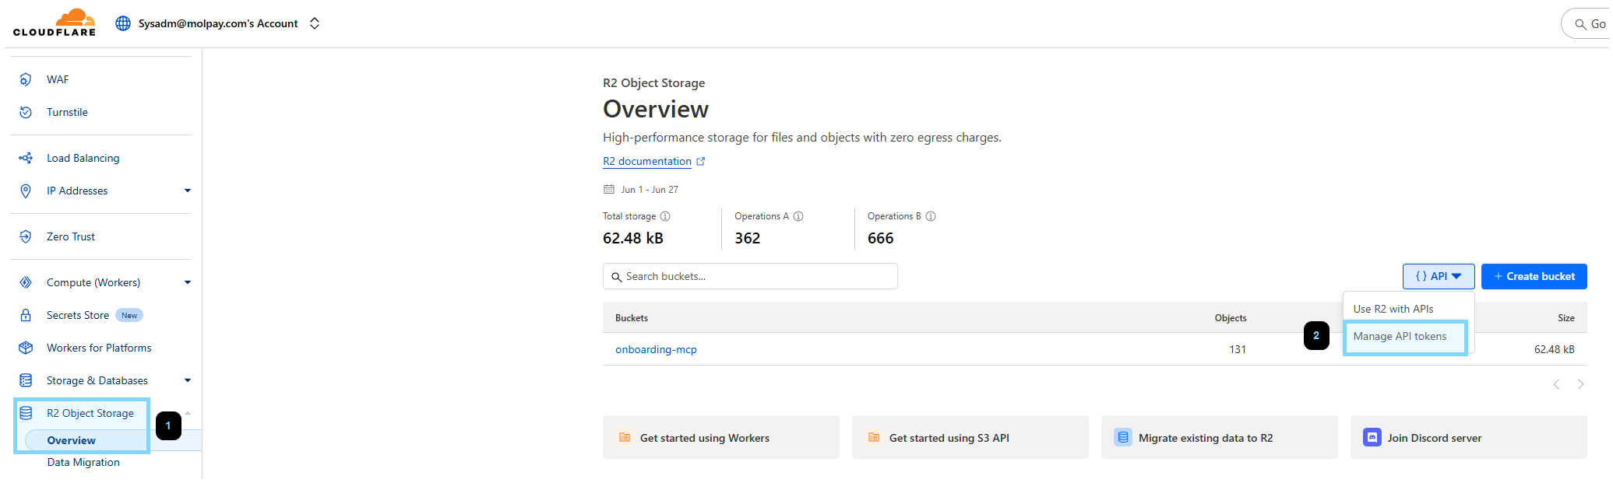Click the Turnstile icon in sidebar

[x=26, y=112]
